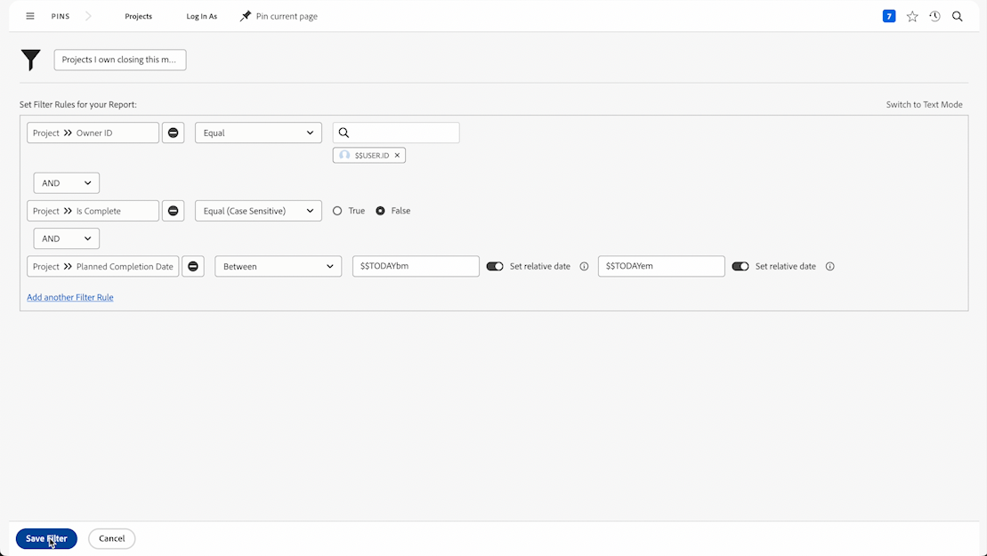Remove the Planned Completion Date rule

(193, 265)
